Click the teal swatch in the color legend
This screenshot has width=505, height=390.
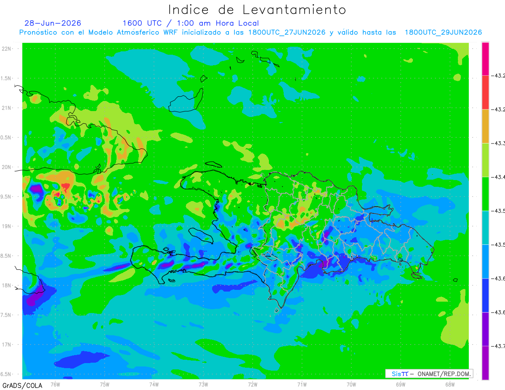pyautogui.click(x=485, y=228)
